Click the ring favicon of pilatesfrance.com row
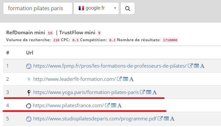This screenshot has height=127, width=221. 28,106
